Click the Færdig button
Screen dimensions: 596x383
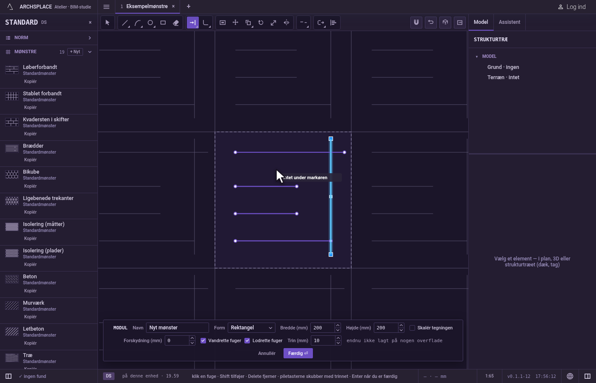pyautogui.click(x=298, y=353)
